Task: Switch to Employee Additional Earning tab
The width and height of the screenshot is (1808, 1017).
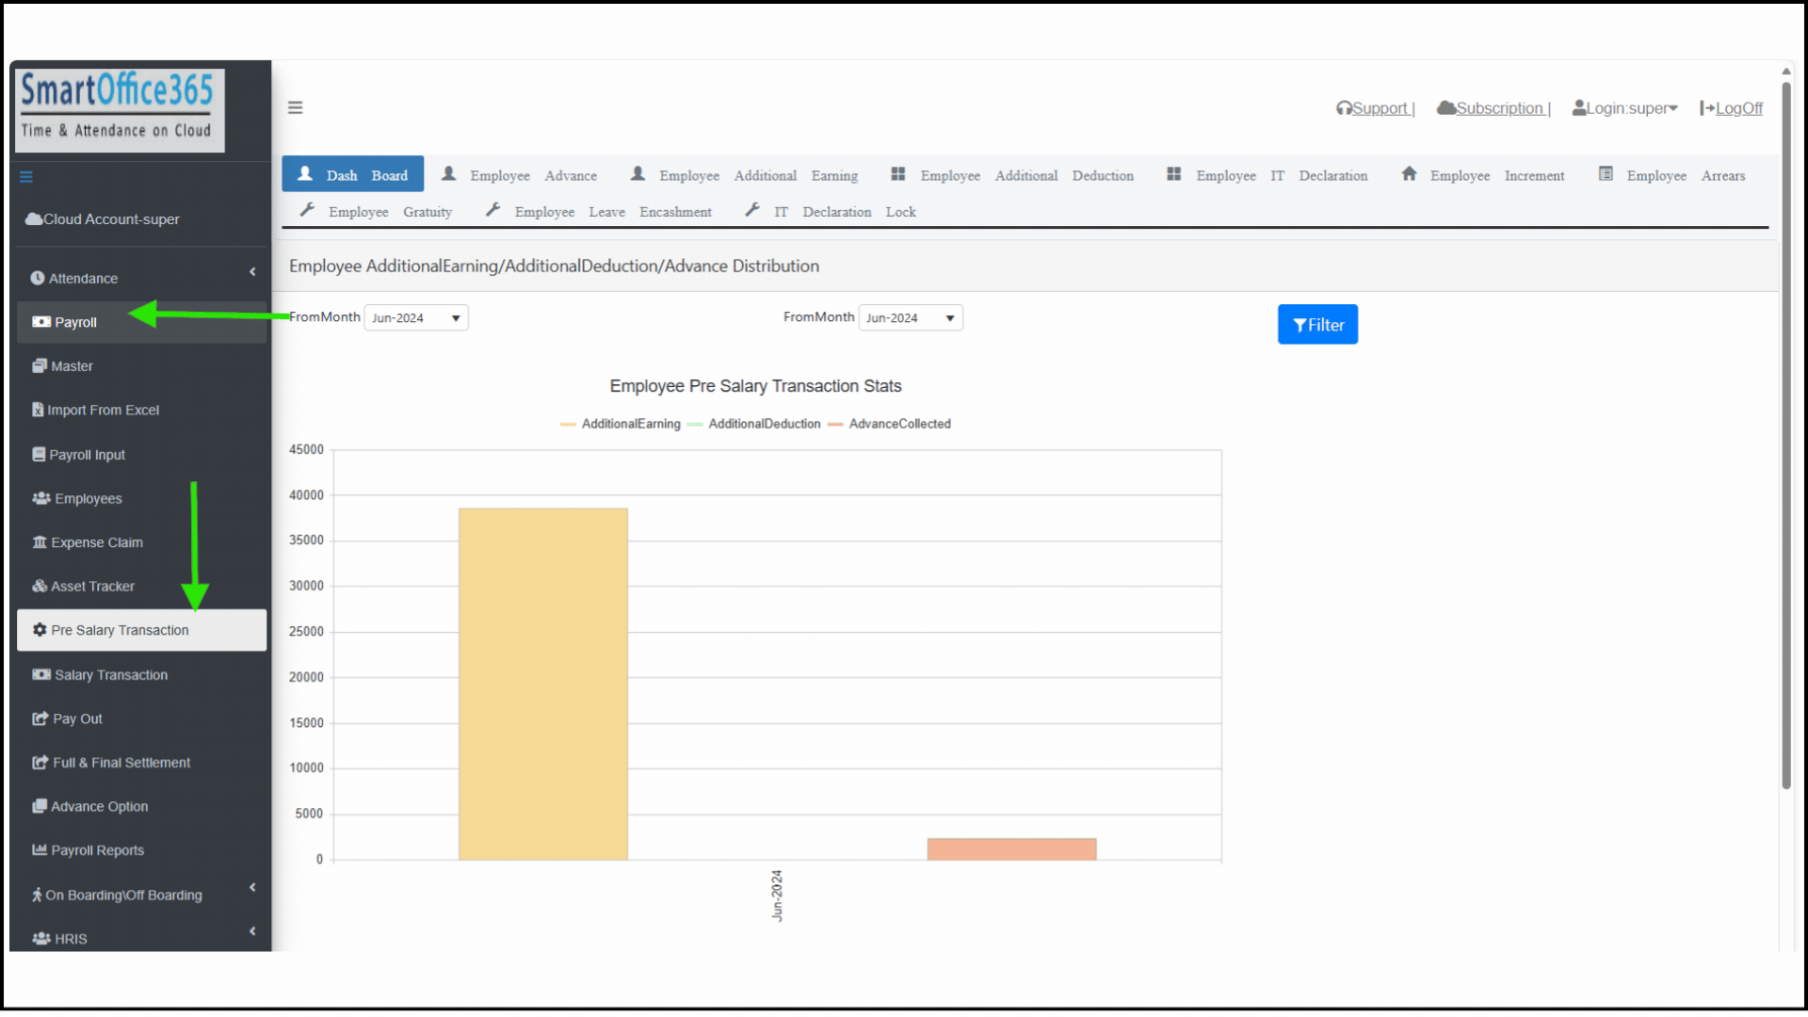Action: pos(745,175)
